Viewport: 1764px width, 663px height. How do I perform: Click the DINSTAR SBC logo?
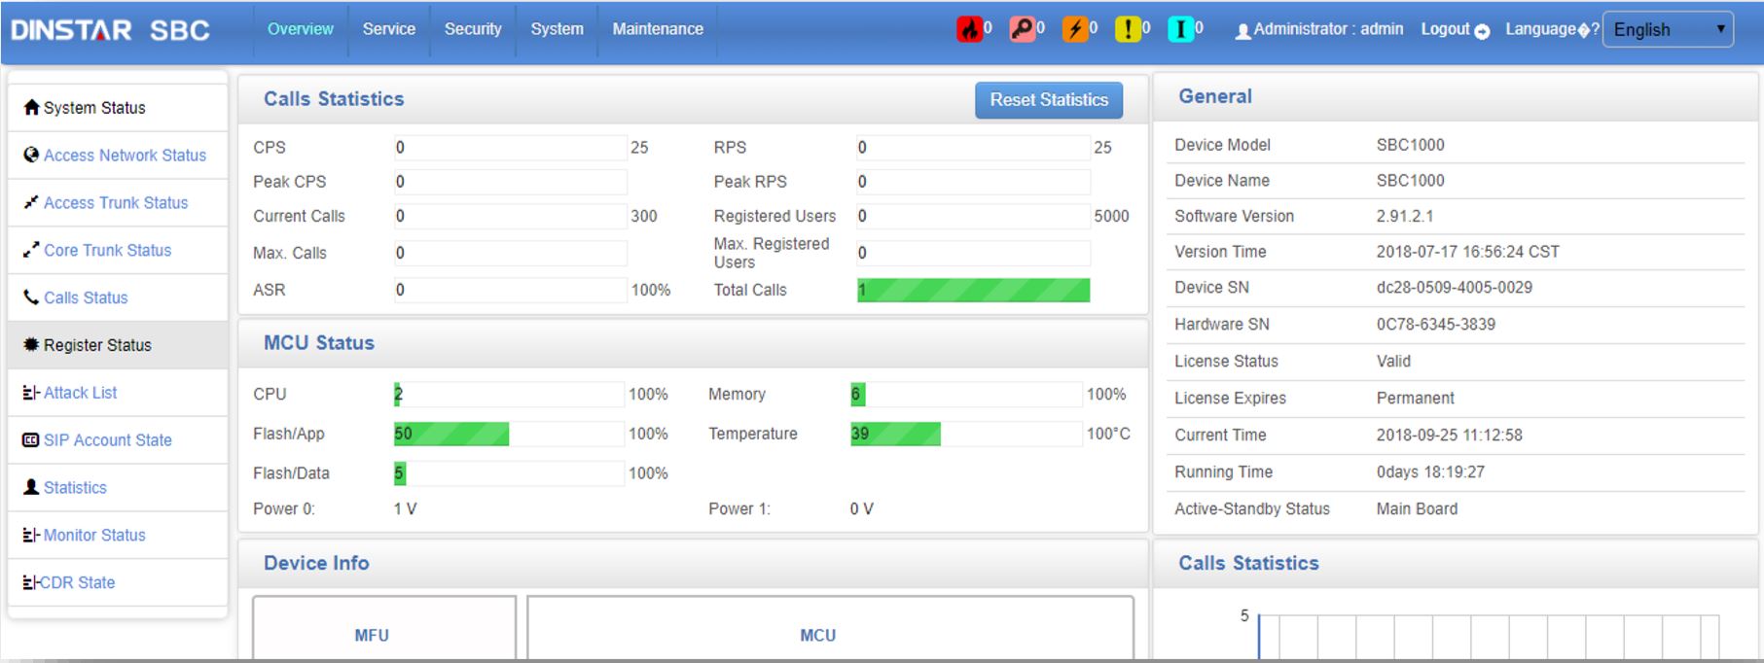(x=111, y=30)
